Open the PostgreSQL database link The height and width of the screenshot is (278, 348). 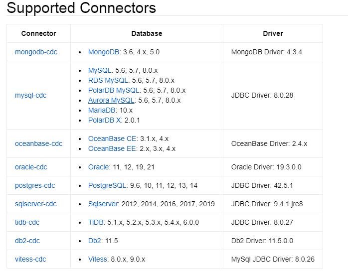(108, 185)
